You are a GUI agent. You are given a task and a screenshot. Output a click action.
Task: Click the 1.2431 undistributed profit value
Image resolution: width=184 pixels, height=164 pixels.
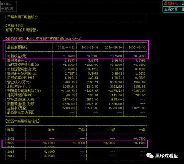pos(140,74)
